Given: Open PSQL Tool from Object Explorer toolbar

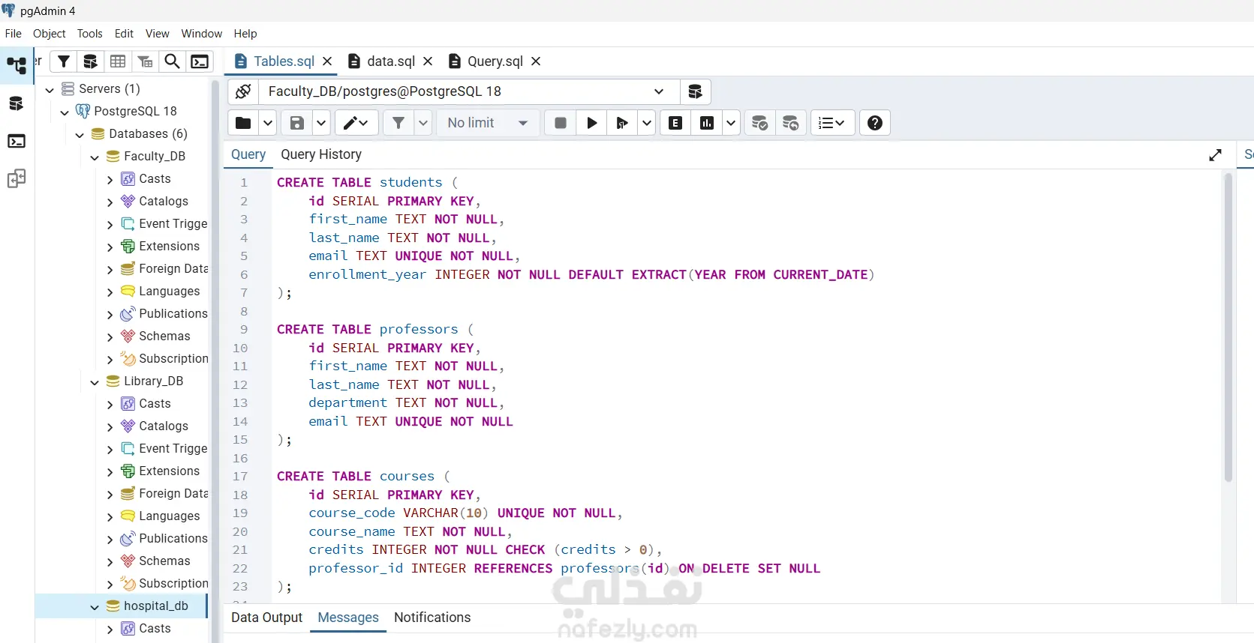Looking at the screenshot, I should [200, 61].
